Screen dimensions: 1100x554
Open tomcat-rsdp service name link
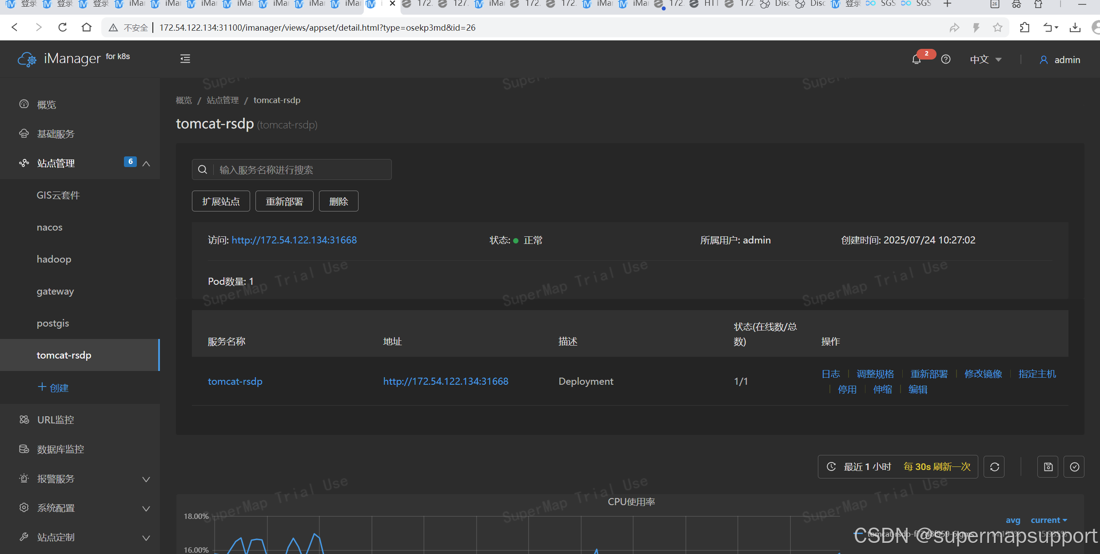pyautogui.click(x=235, y=381)
